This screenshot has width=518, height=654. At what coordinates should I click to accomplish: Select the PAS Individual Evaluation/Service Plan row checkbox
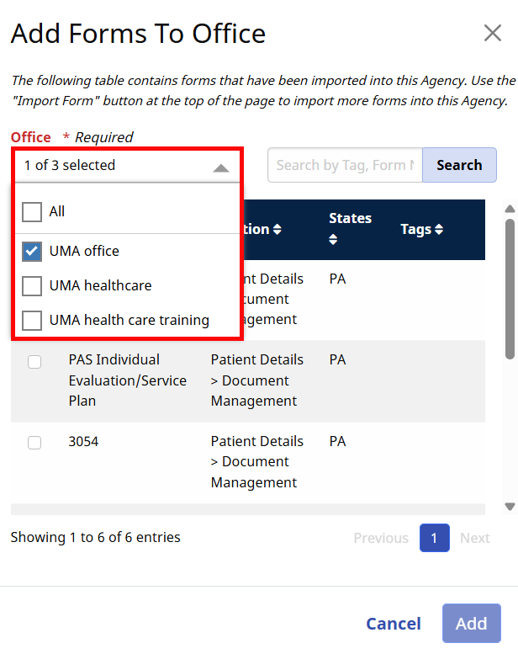34,362
